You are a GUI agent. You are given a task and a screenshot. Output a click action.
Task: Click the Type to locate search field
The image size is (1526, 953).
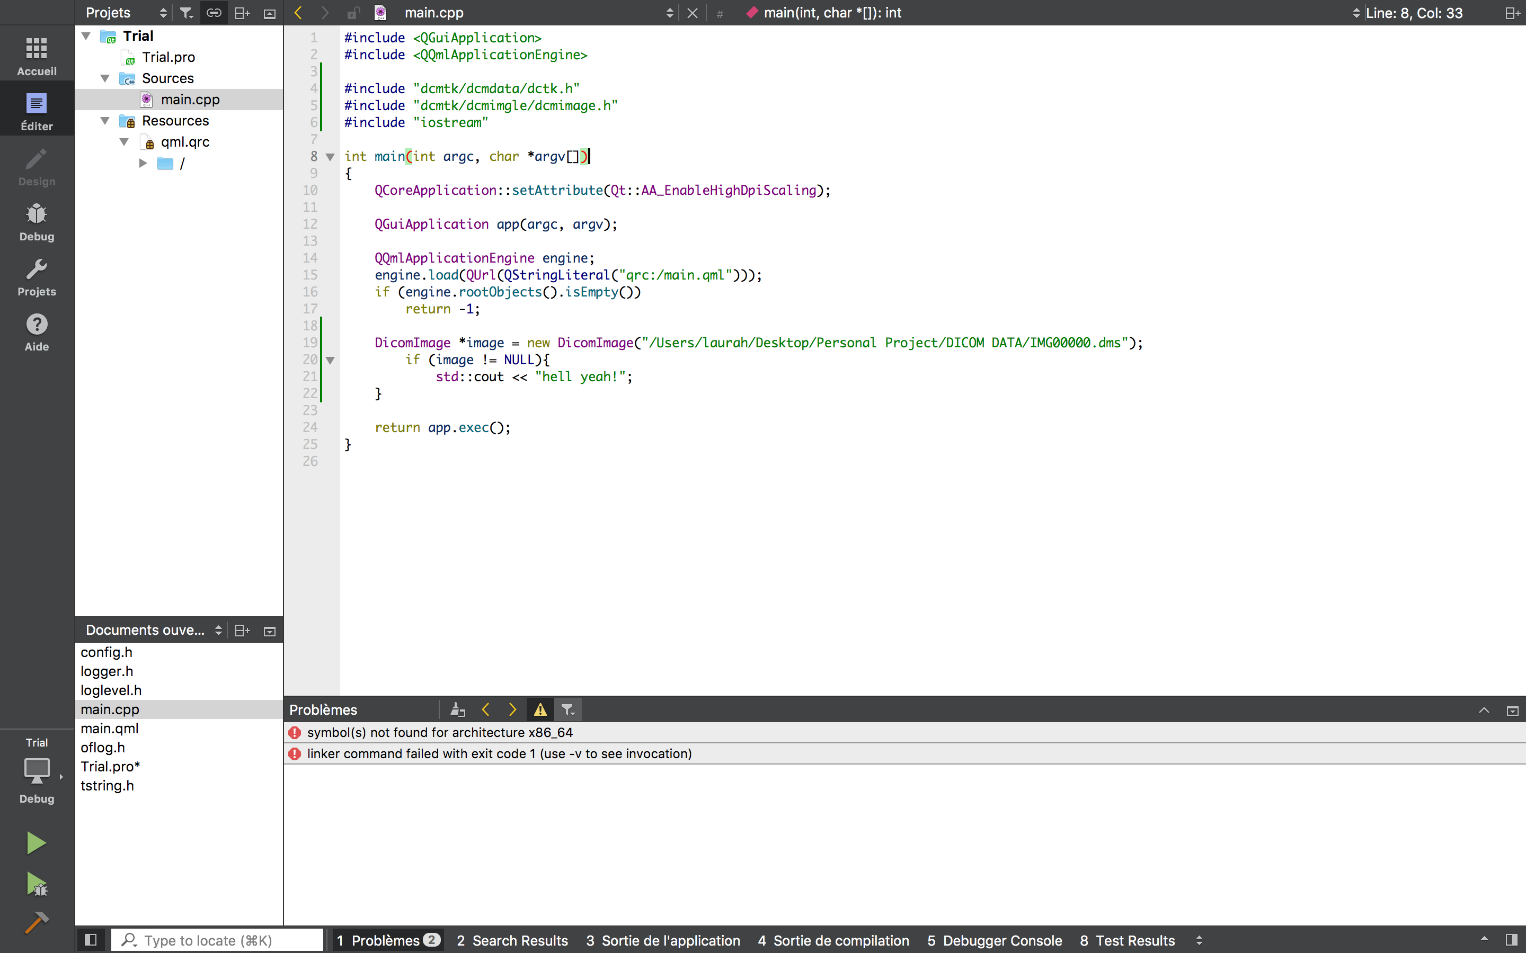[x=218, y=940]
